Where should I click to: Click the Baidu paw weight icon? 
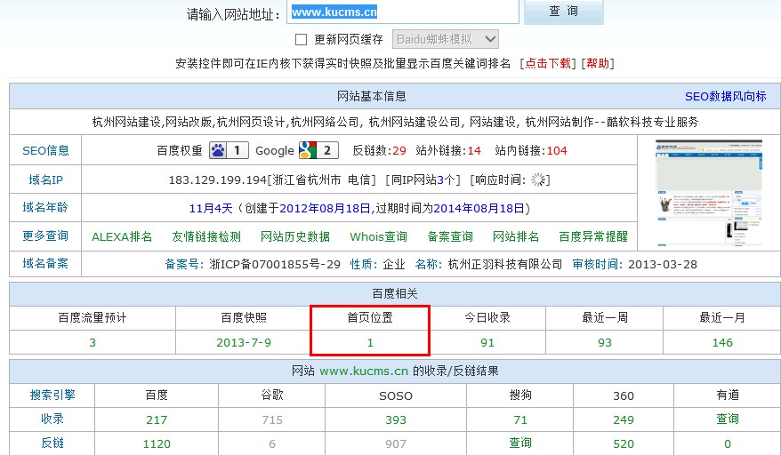coord(229,150)
